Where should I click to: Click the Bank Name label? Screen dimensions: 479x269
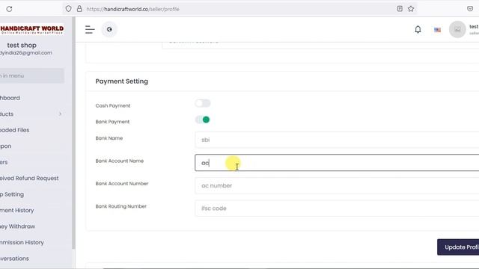click(x=109, y=138)
